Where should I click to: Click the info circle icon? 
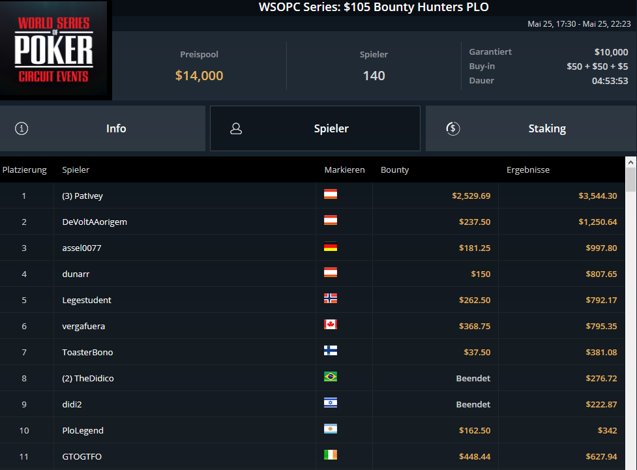22,128
